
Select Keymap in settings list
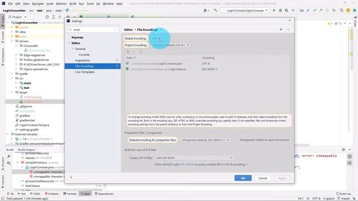point(77,37)
